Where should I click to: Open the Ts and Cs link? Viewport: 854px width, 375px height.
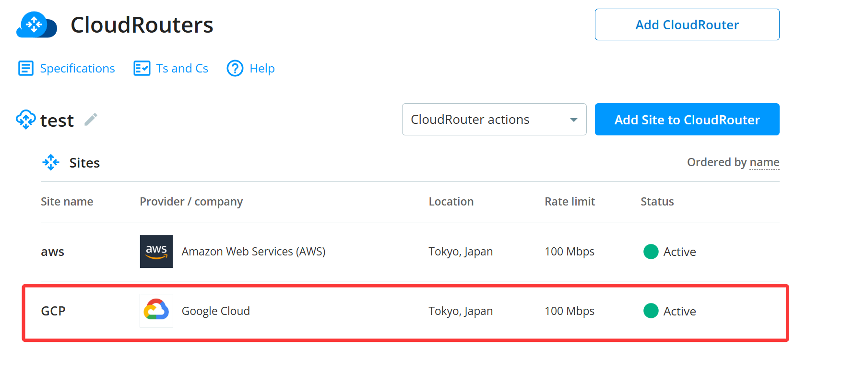tap(182, 68)
